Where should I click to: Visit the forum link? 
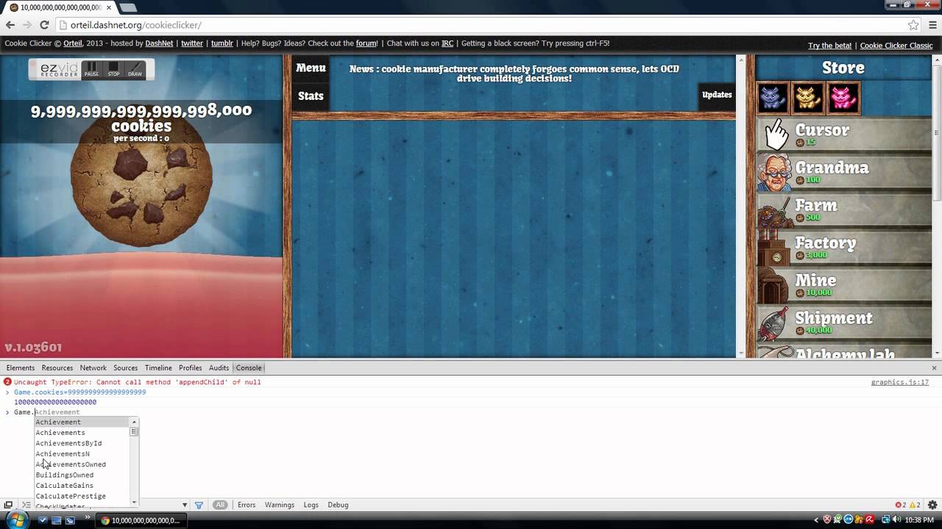pyautogui.click(x=366, y=43)
